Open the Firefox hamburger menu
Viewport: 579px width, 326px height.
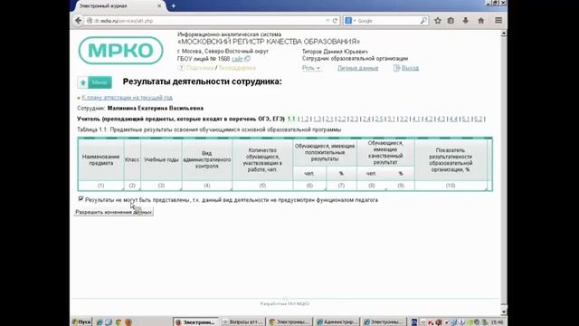point(498,21)
